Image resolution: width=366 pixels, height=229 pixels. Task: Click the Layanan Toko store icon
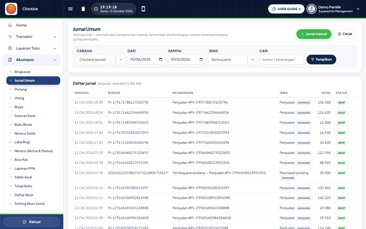coord(10,48)
